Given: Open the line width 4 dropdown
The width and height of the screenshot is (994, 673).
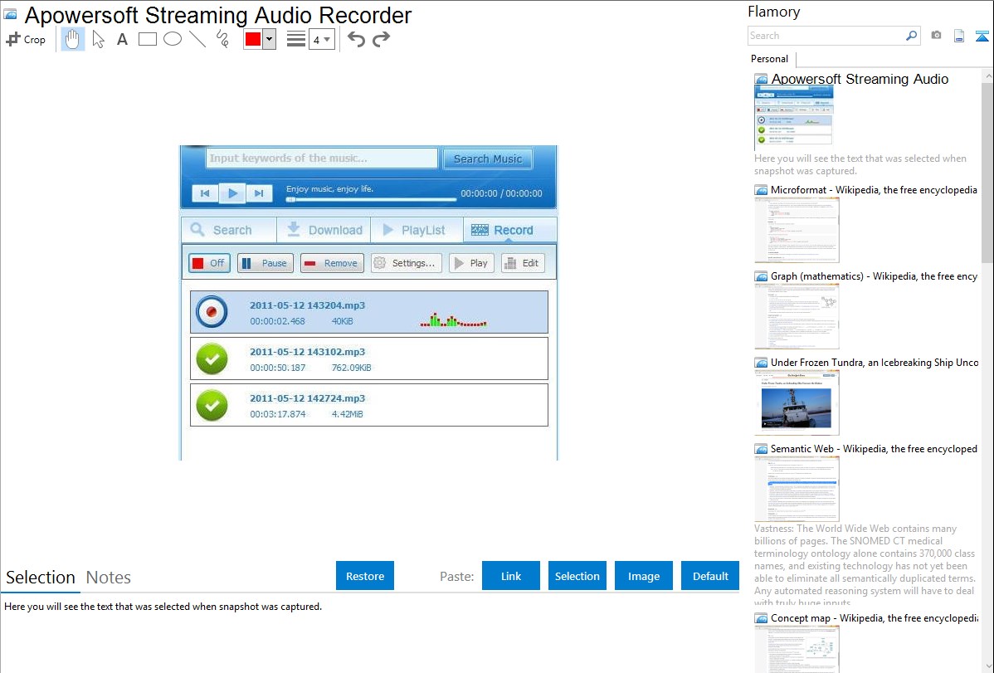Looking at the screenshot, I should pyautogui.click(x=321, y=40).
